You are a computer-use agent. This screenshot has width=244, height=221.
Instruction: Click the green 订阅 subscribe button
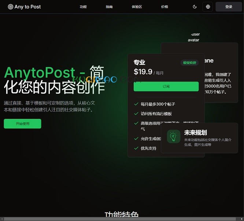tap(166, 86)
